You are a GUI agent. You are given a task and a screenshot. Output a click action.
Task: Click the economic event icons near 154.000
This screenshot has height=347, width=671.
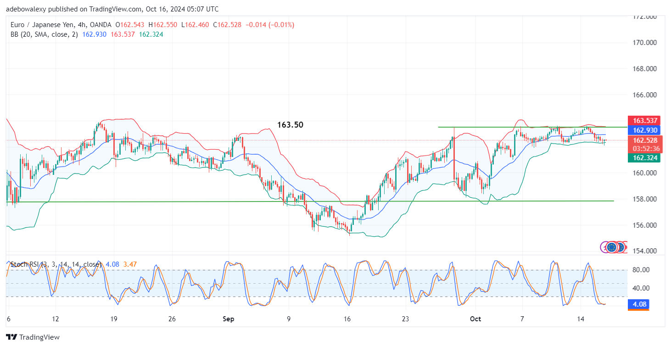(x=614, y=247)
